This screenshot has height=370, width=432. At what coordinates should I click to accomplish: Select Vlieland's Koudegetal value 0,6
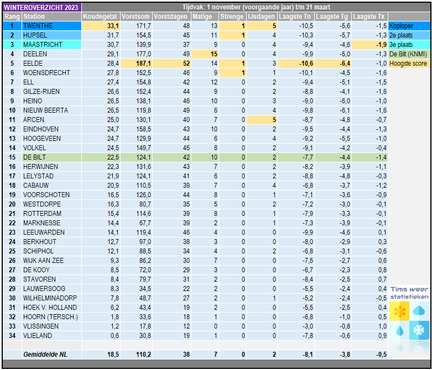click(101, 336)
